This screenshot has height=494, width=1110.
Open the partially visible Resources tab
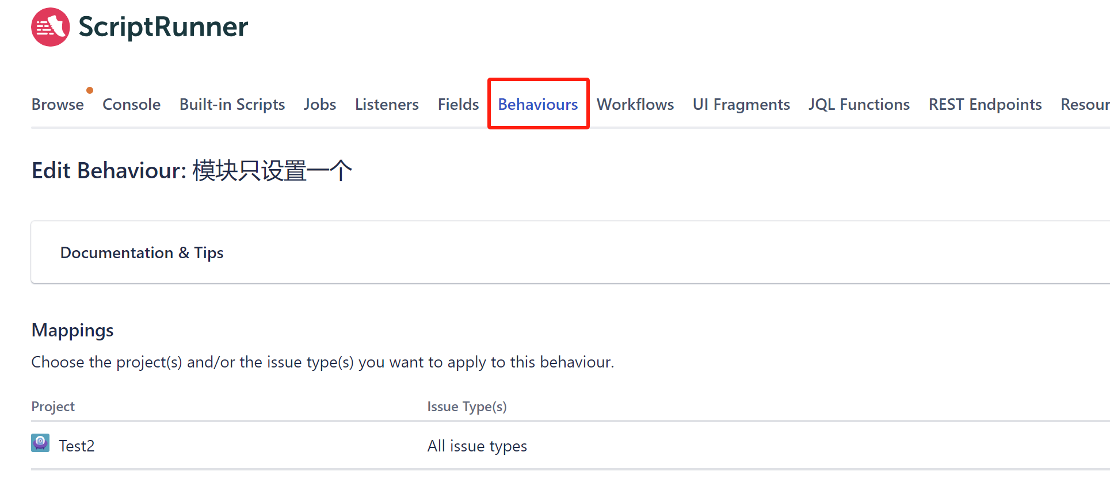click(1085, 105)
